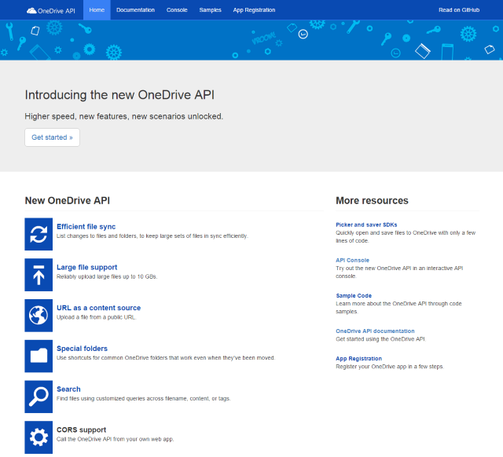Follow App Registration link under More resources
Screen dimensions: 503x457
(358, 359)
